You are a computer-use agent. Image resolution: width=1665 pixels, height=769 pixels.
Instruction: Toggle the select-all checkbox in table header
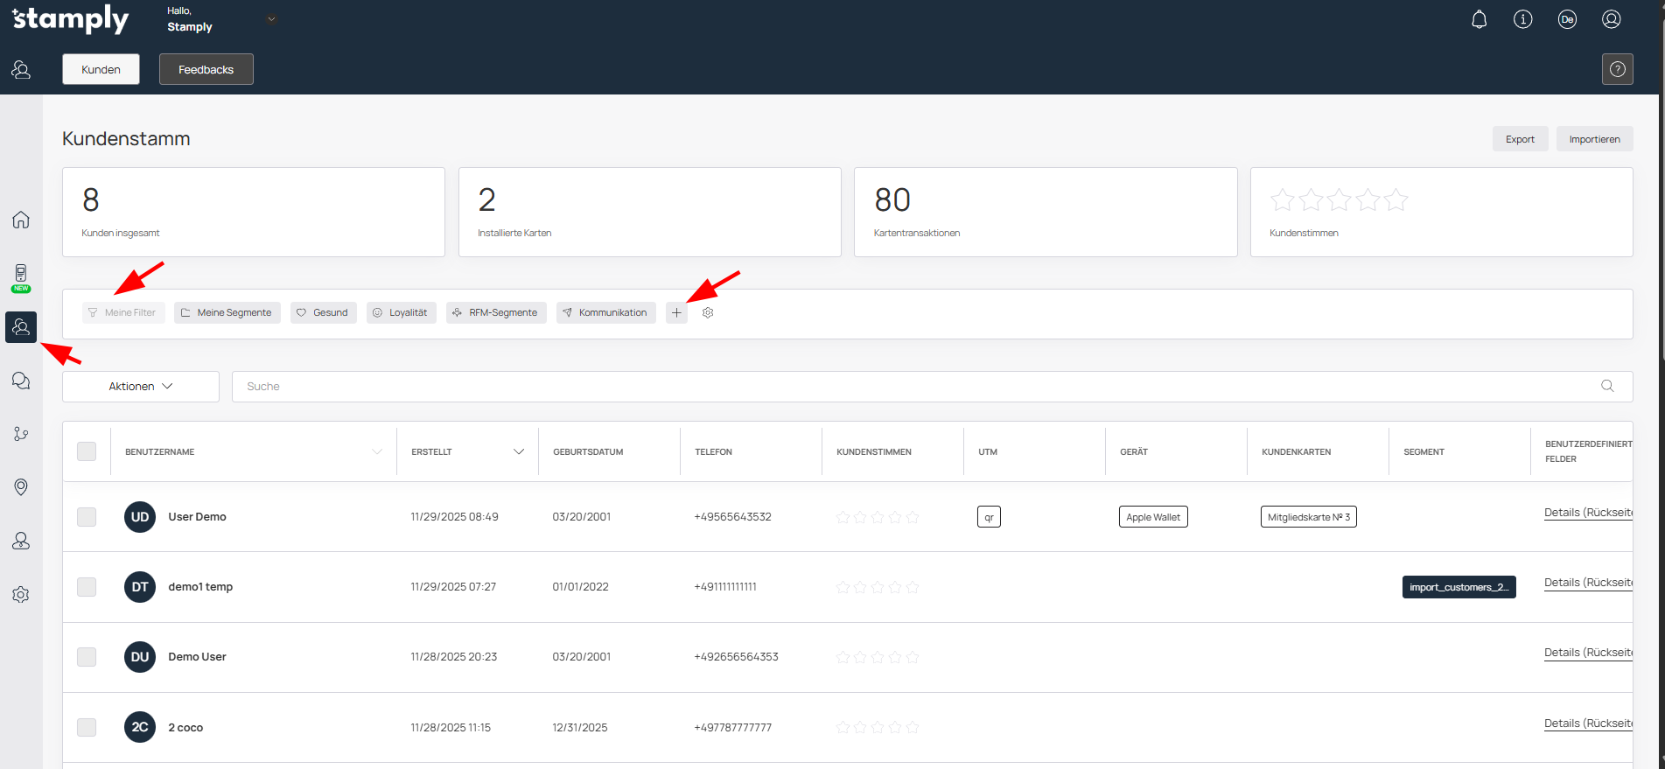(x=87, y=451)
